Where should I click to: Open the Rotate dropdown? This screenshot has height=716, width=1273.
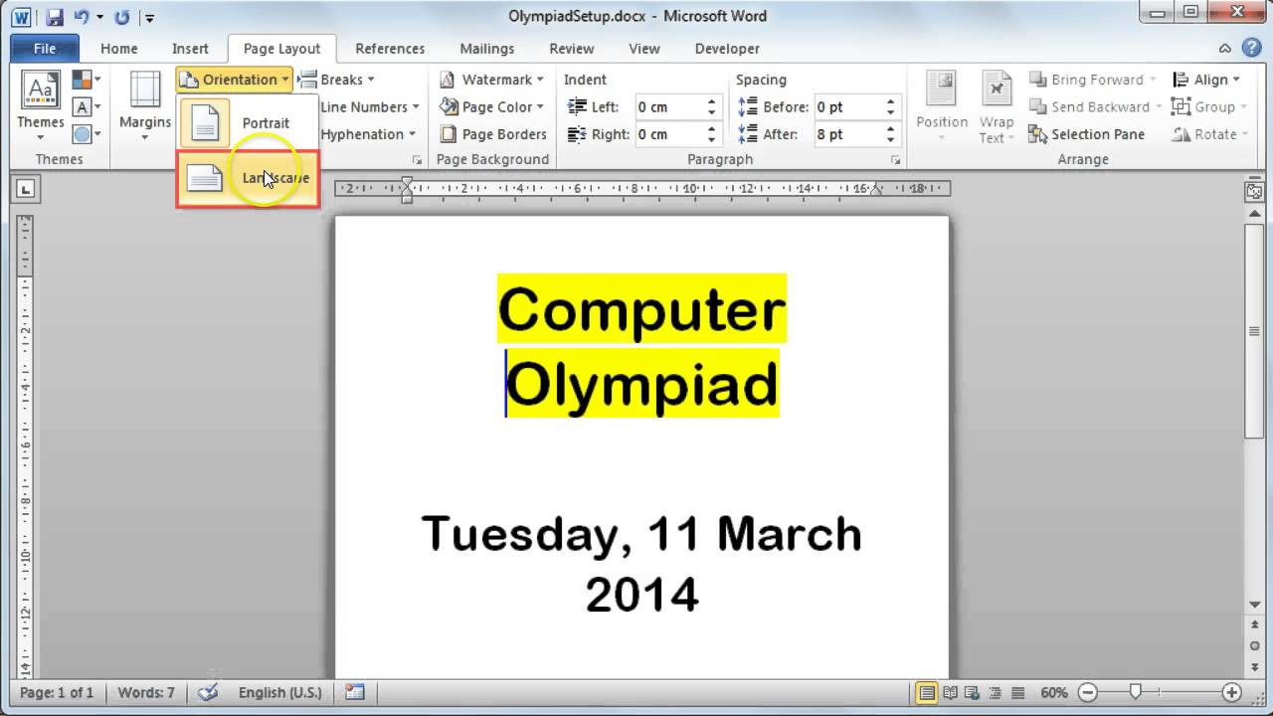click(x=1209, y=134)
